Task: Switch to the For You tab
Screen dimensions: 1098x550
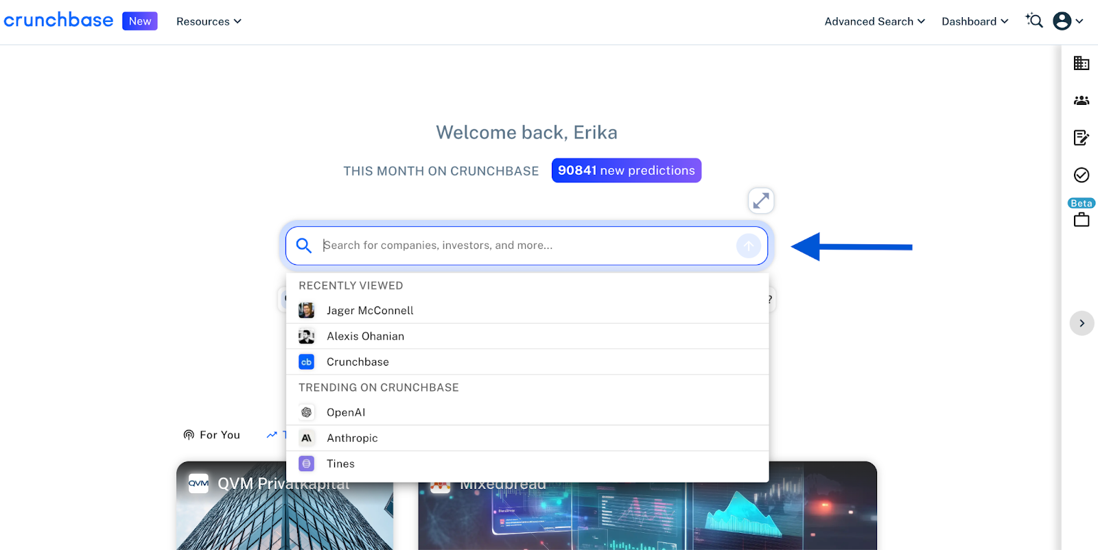Action: pos(212,435)
